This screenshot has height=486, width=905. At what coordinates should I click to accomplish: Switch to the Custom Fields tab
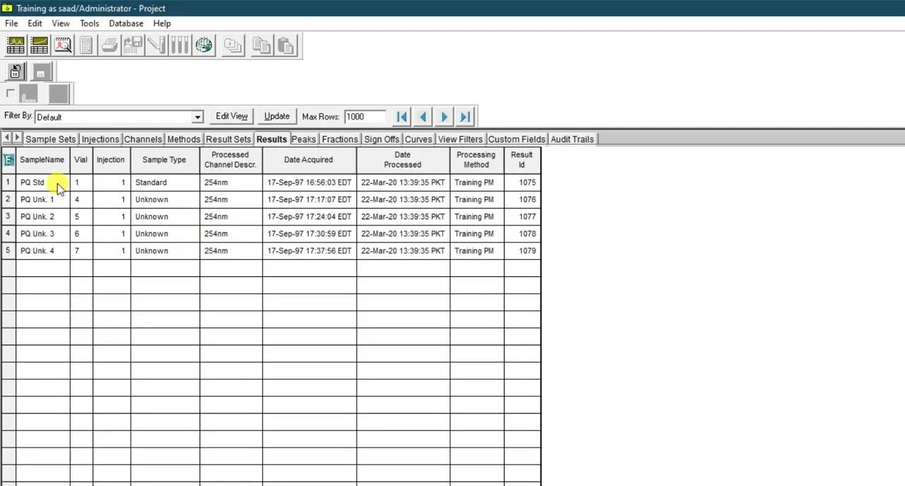click(517, 139)
